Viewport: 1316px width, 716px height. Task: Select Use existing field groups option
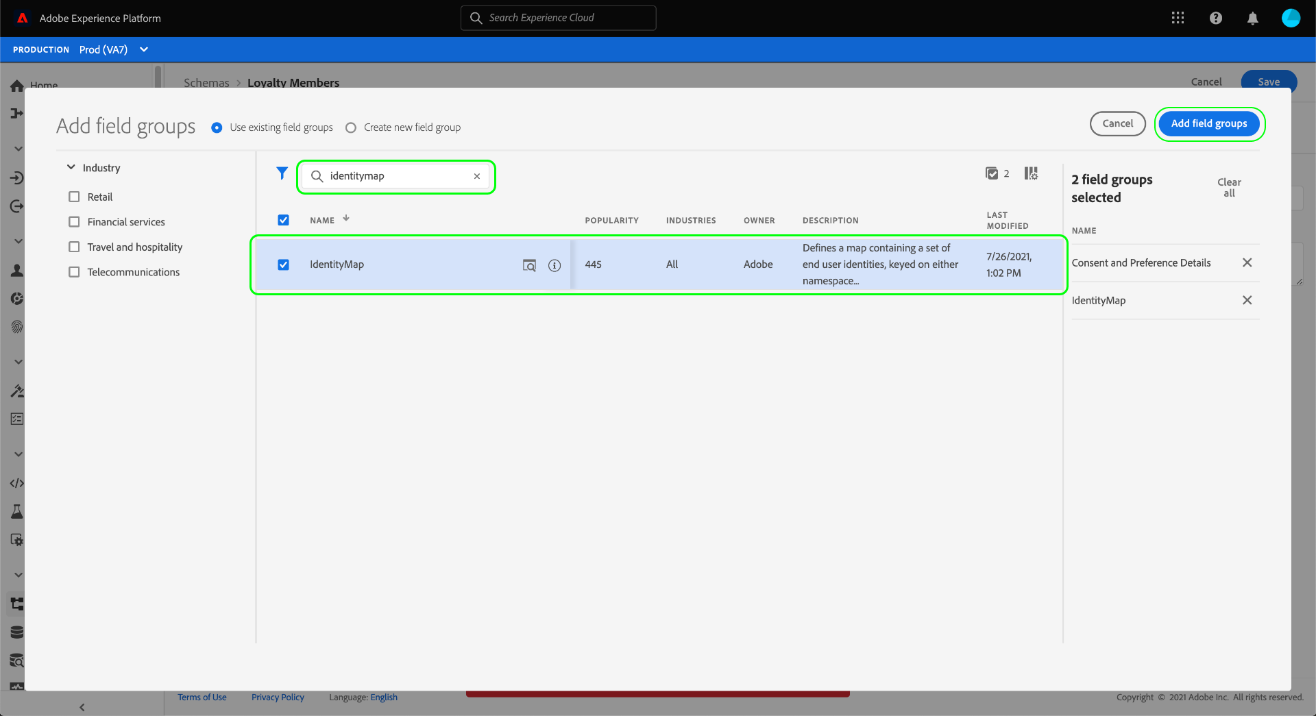click(217, 127)
